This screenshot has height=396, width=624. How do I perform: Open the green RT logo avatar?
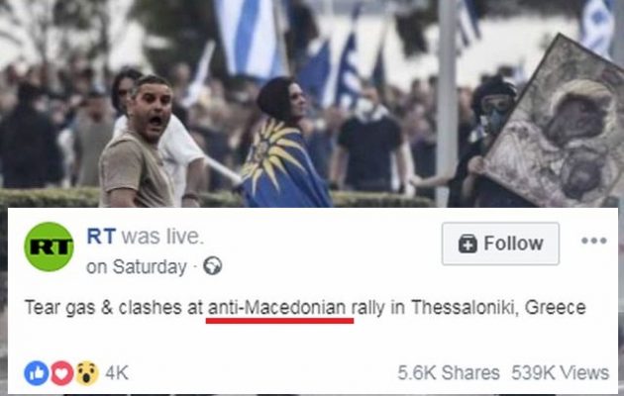pyautogui.click(x=49, y=247)
